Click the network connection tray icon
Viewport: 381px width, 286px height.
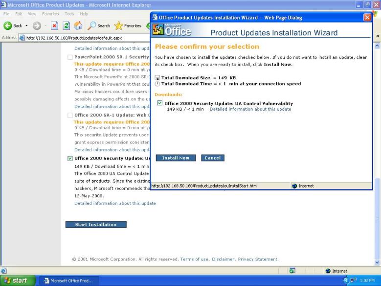tap(353, 281)
